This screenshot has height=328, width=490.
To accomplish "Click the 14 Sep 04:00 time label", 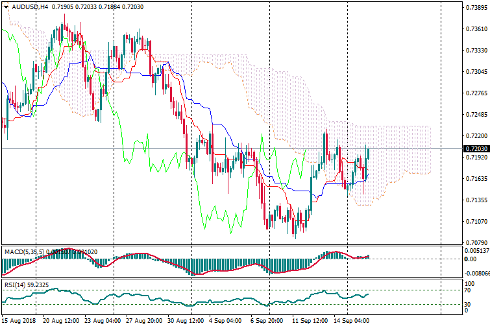I will click(x=352, y=320).
